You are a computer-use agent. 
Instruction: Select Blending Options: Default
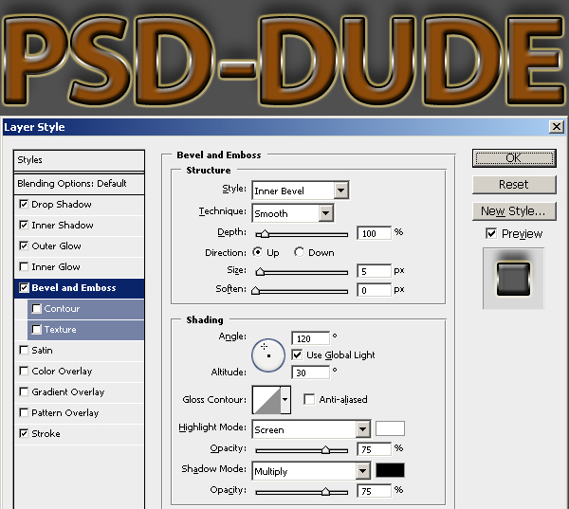tap(79, 184)
